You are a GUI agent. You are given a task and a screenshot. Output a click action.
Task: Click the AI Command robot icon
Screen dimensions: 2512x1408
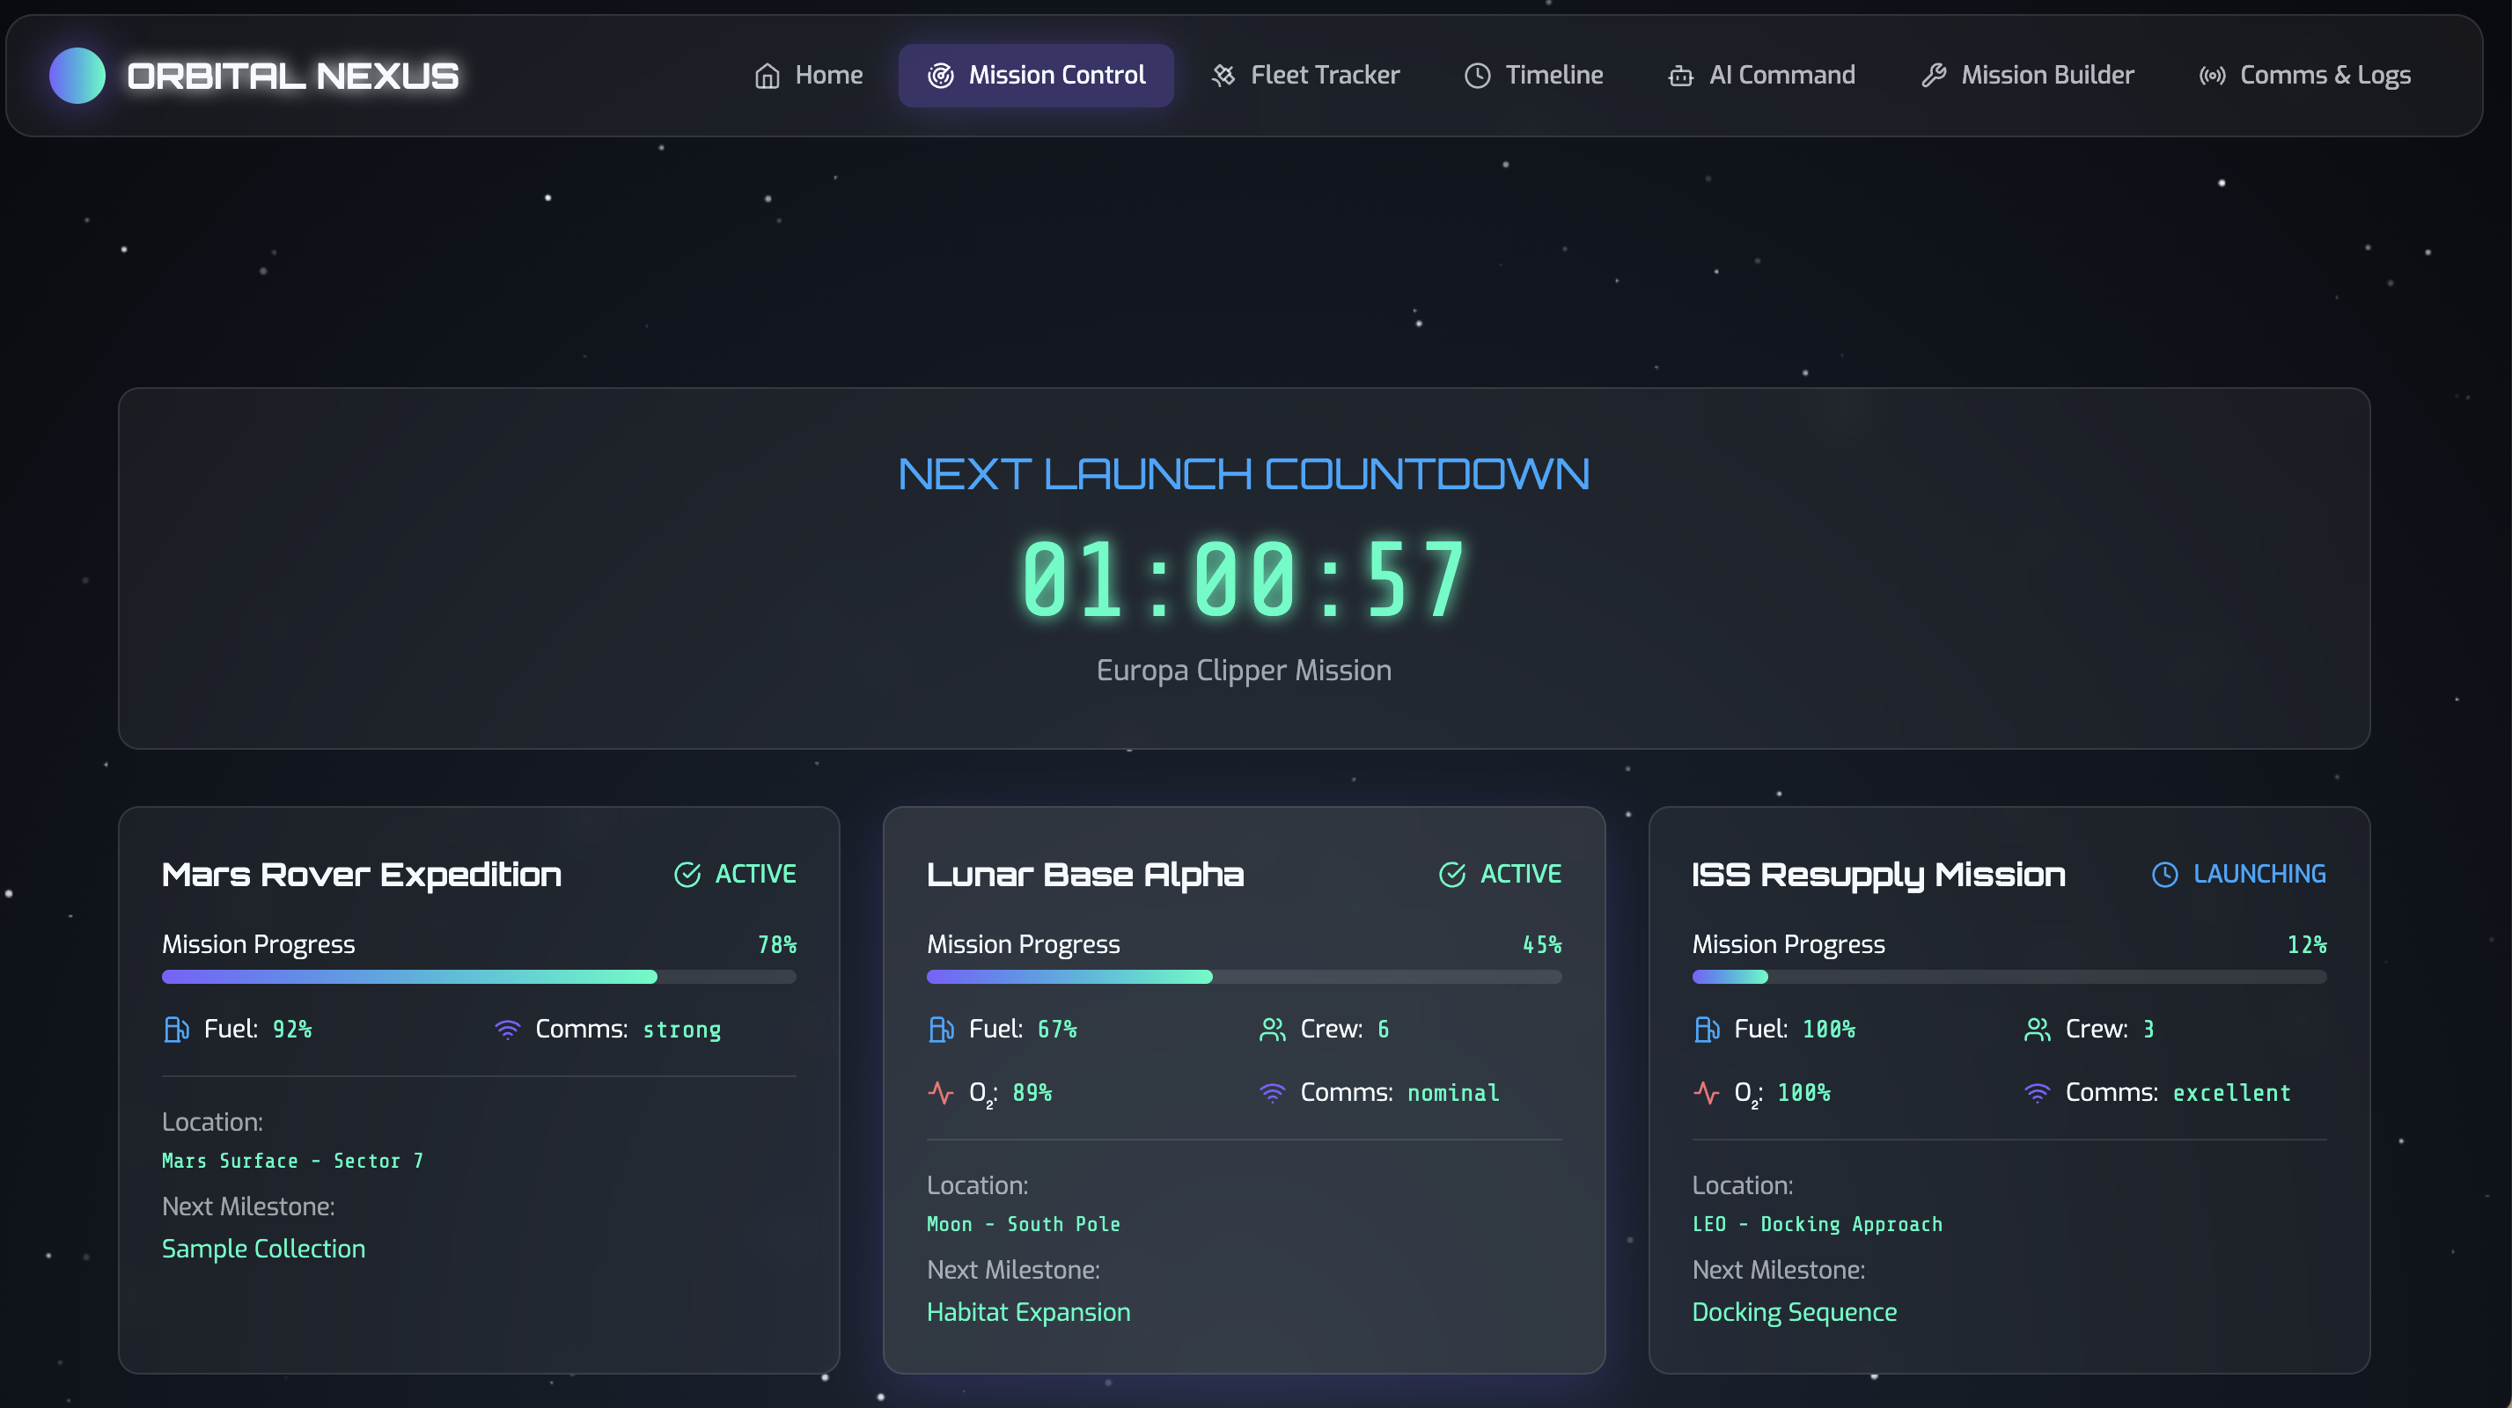[1680, 75]
